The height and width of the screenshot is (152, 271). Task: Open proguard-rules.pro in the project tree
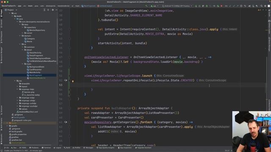pyautogui.click(x=22, y=120)
